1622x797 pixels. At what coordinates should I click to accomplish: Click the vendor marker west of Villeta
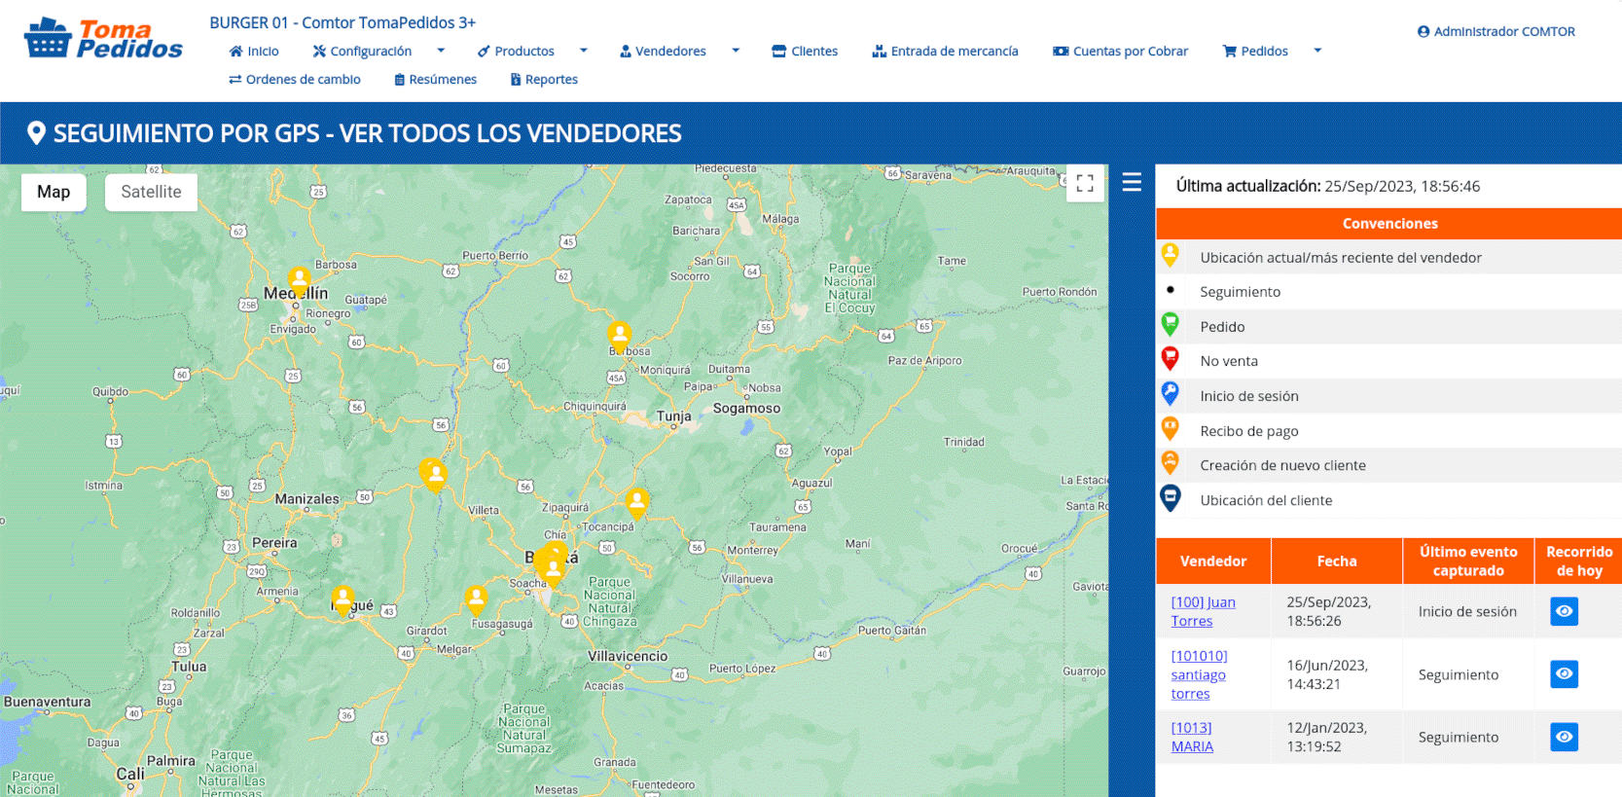435,474
